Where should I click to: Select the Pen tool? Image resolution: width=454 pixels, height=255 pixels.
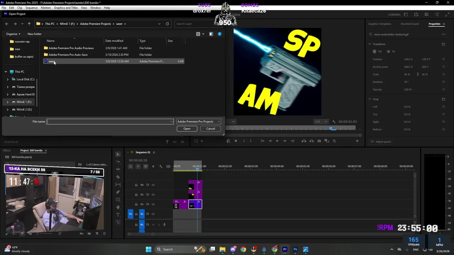click(118, 192)
